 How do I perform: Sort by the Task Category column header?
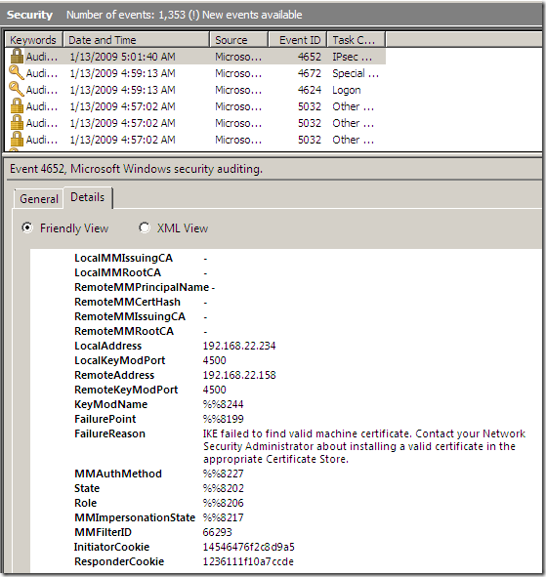[x=356, y=40]
